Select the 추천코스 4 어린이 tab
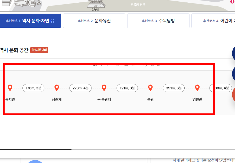The height and width of the screenshot is (163, 235). coord(220,20)
